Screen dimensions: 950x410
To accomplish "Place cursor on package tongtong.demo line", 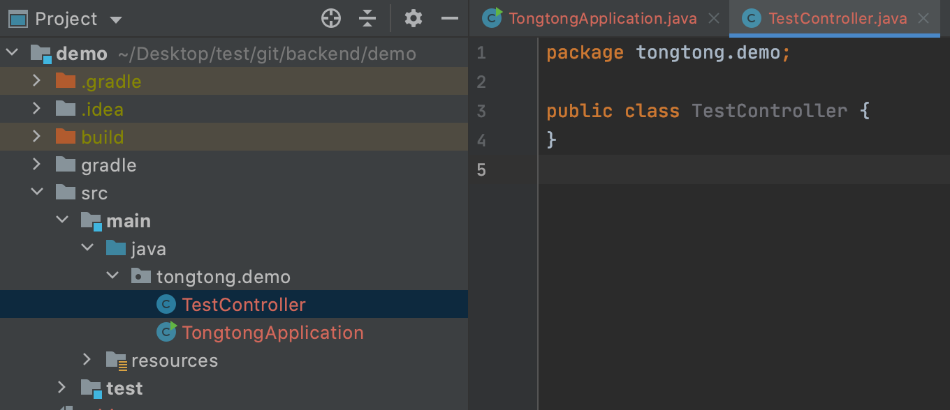I will click(668, 53).
